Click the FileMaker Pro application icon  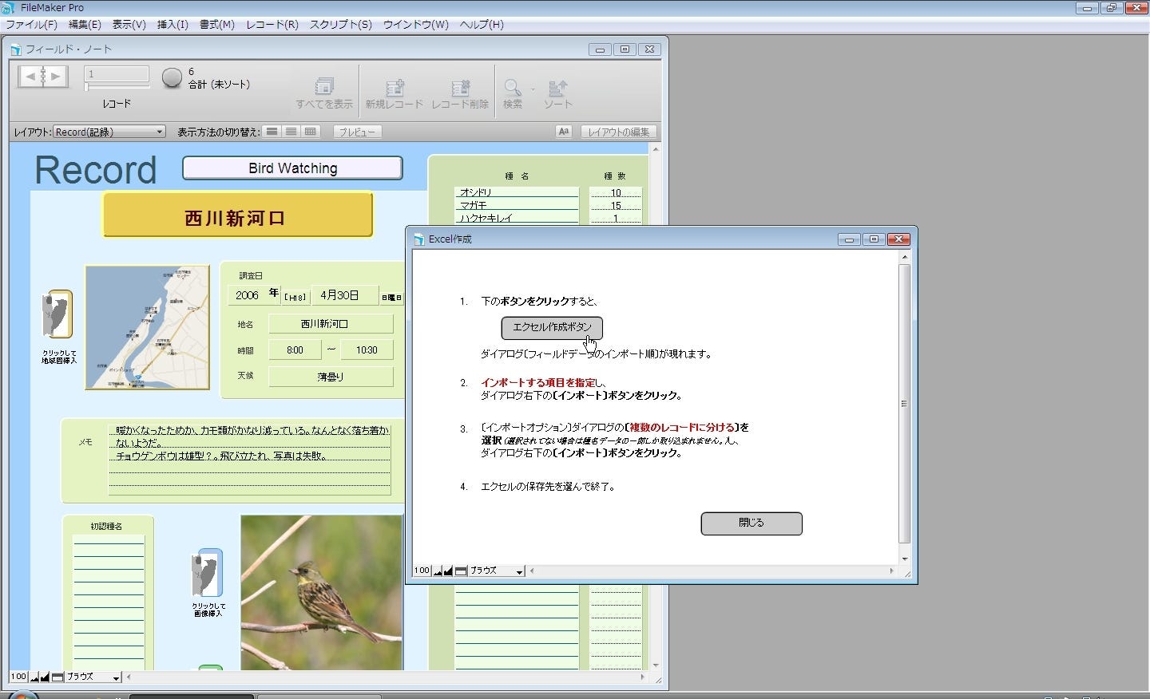click(9, 7)
